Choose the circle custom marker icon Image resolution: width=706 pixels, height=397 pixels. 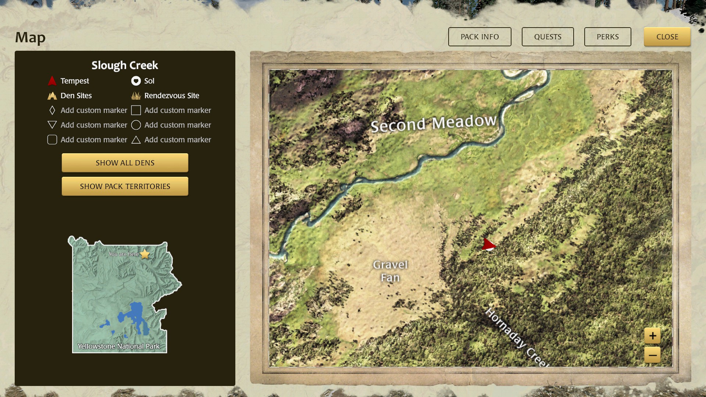pos(136,125)
